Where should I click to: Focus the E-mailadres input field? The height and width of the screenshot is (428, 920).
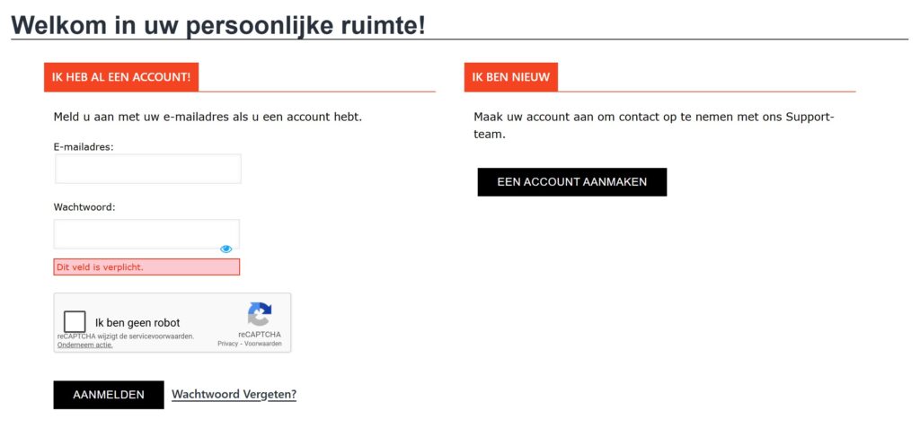coord(148,169)
